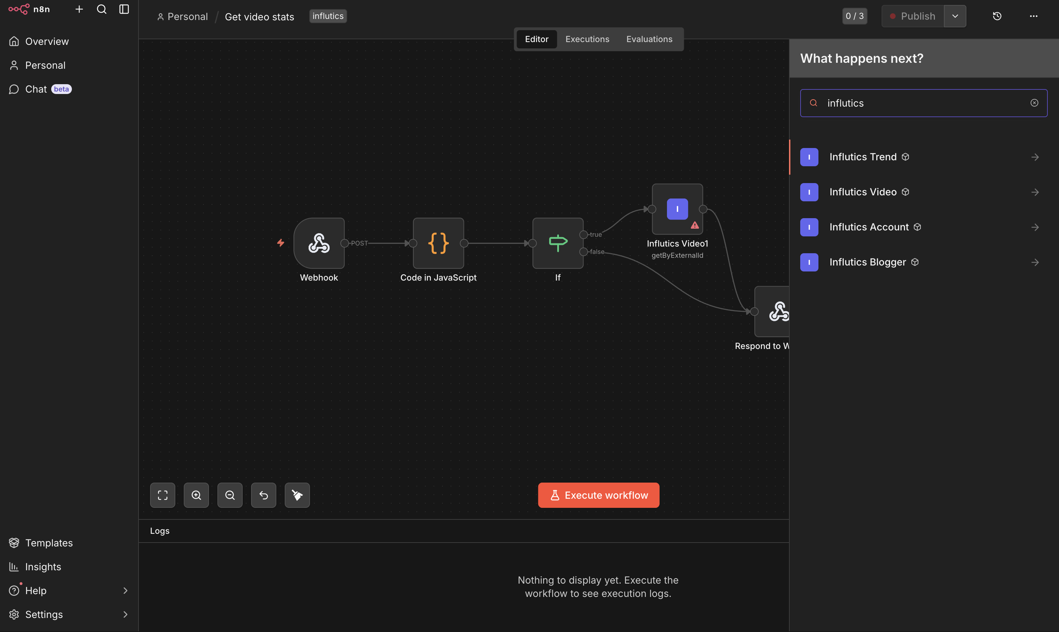Click the influtics tag
This screenshot has height=632, width=1059.
[328, 16]
